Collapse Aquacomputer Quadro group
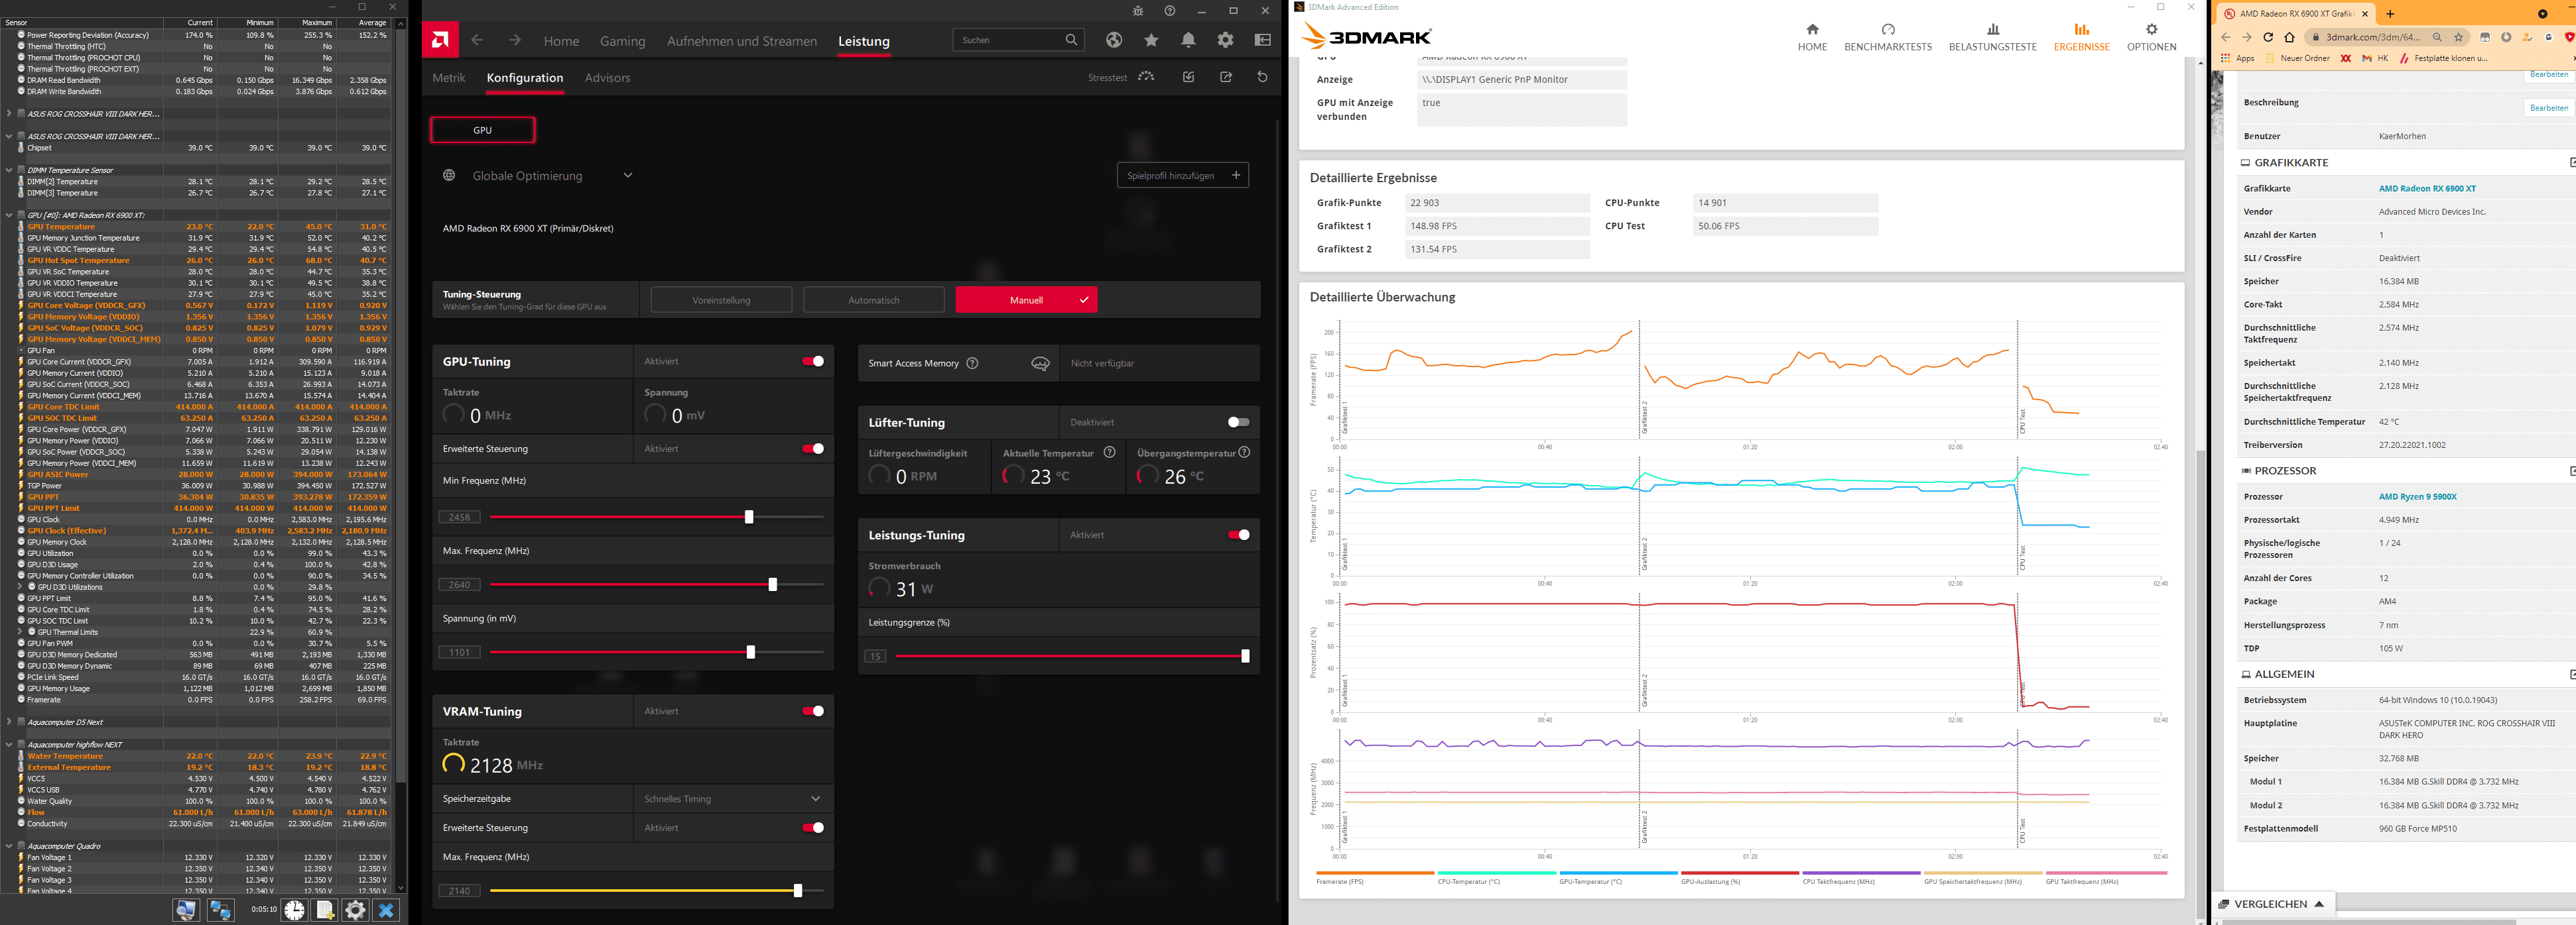The height and width of the screenshot is (925, 2576). pyautogui.click(x=9, y=846)
